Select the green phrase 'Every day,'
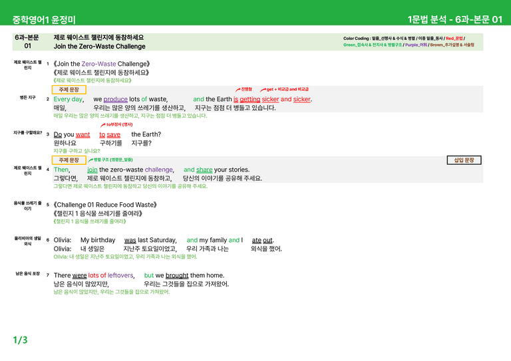The image size is (511, 361). point(69,99)
